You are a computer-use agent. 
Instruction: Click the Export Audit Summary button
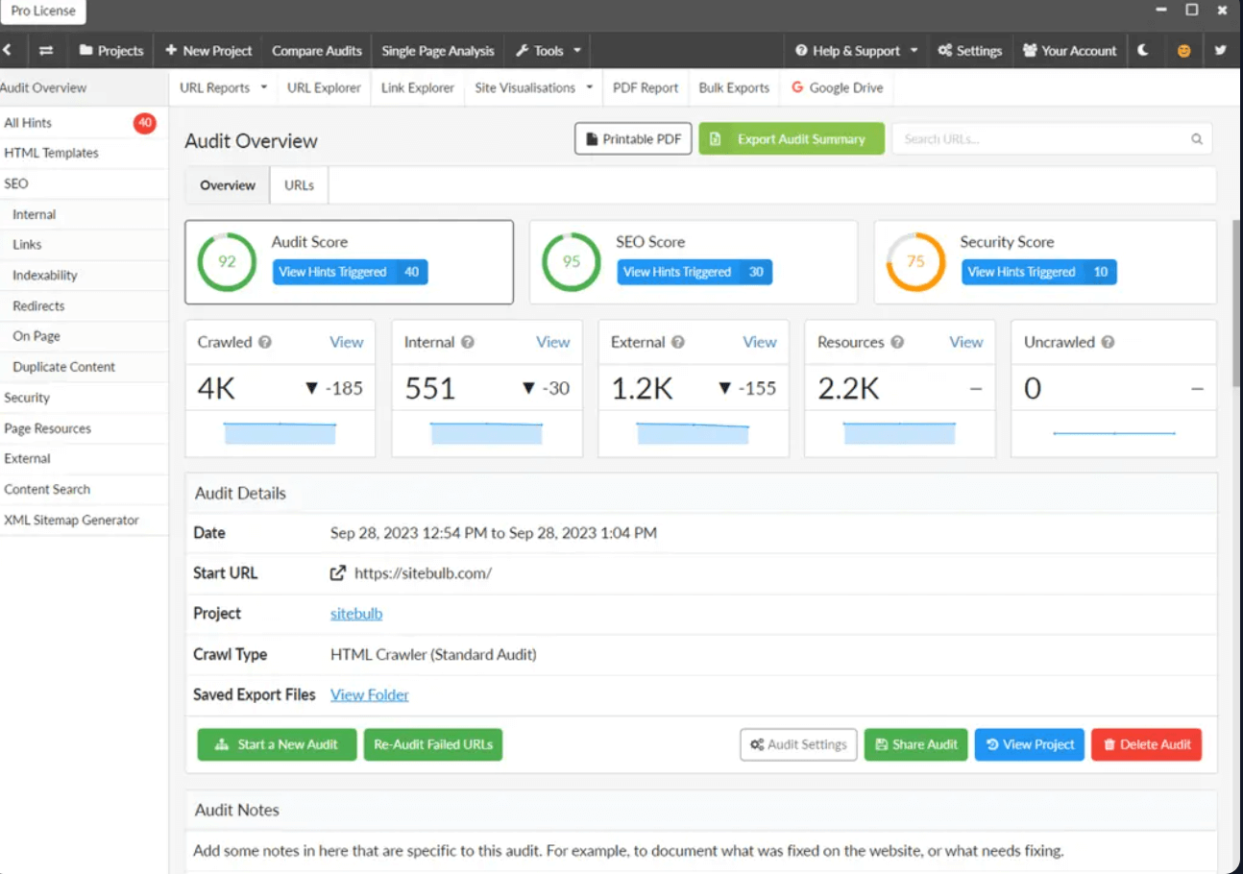tap(791, 139)
